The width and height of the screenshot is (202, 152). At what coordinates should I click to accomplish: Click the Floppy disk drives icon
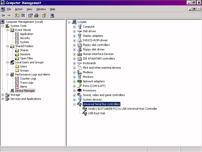pos(80,49)
